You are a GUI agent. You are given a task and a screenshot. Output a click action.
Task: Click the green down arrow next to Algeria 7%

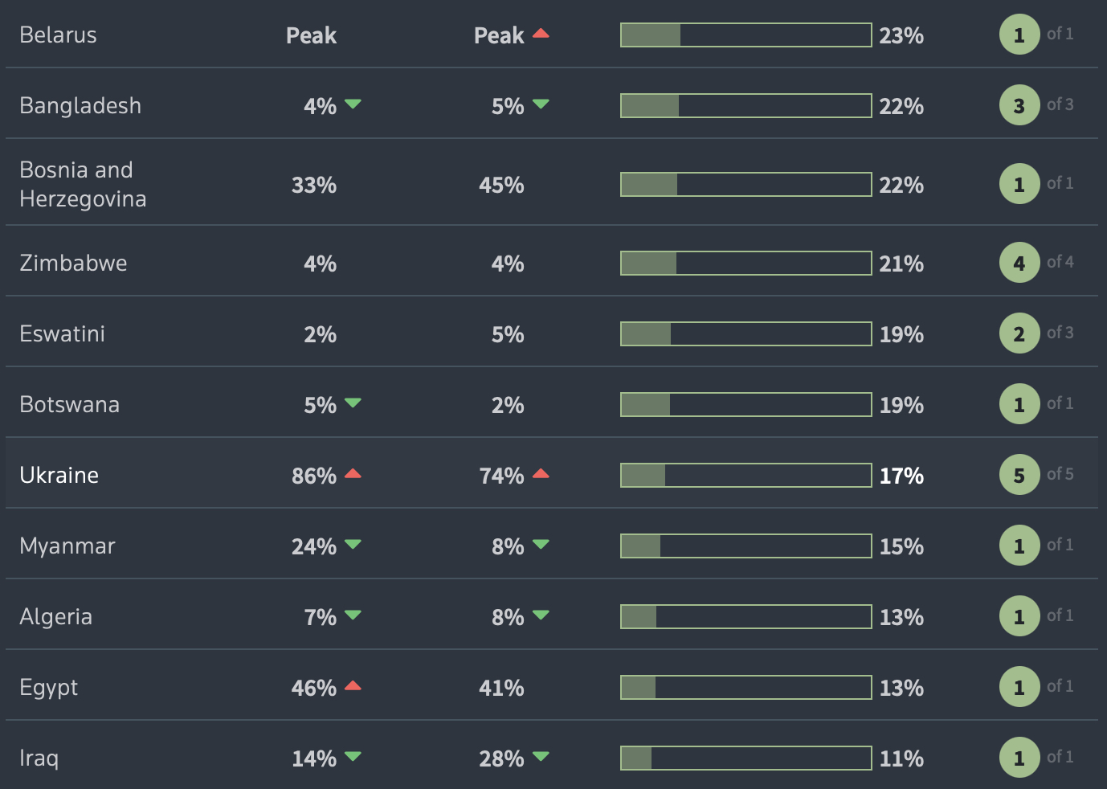point(353,615)
